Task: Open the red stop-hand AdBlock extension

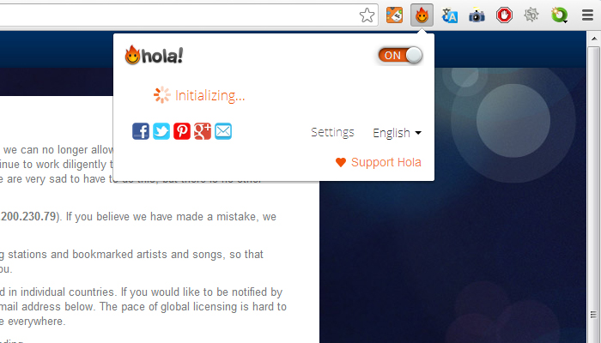Action: (504, 15)
